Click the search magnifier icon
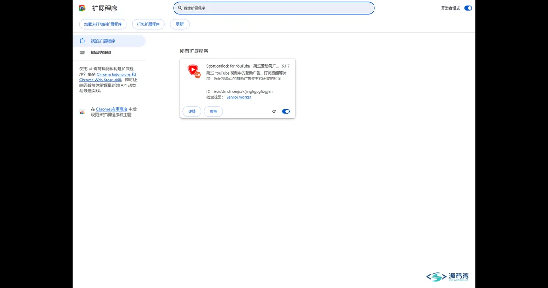 (x=180, y=8)
